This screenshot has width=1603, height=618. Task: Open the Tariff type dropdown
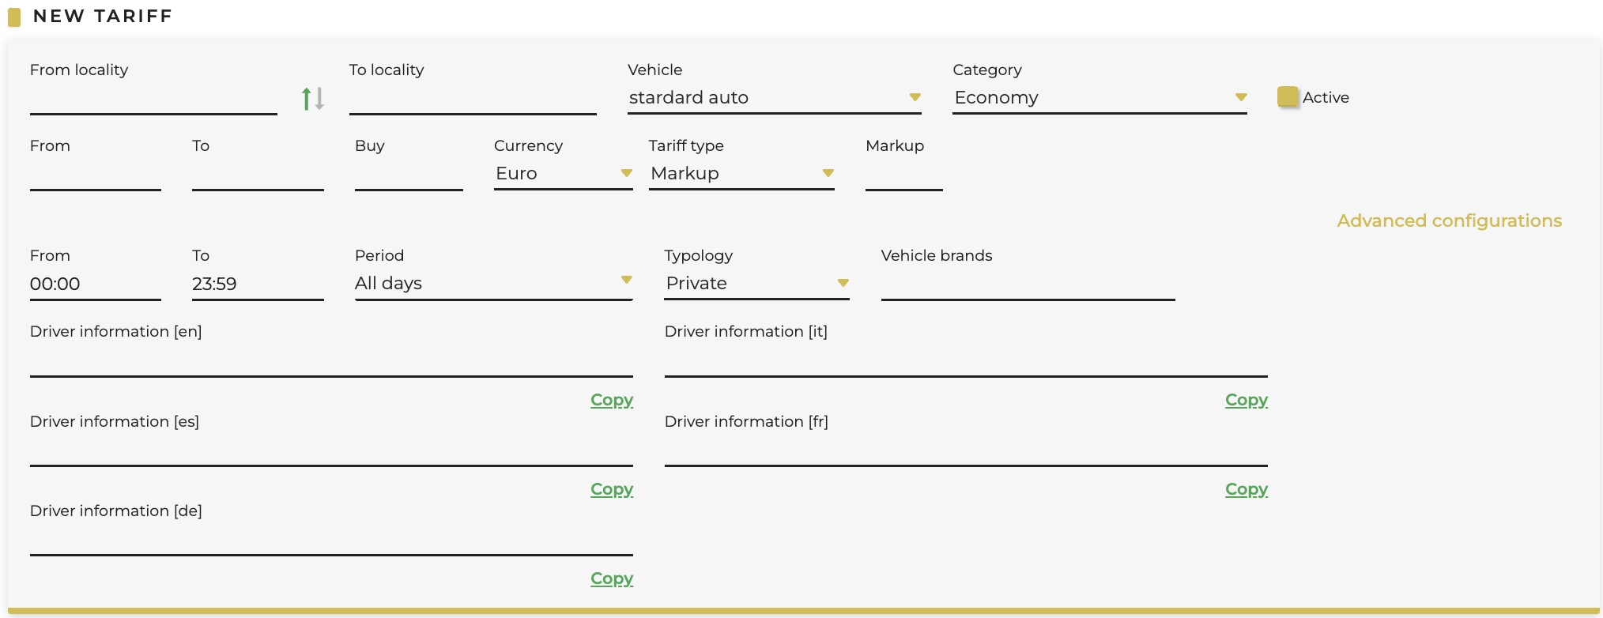(x=741, y=174)
